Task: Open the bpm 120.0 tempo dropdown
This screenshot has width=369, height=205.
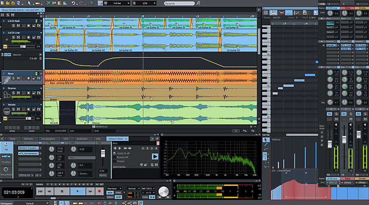Action: (148, 188)
